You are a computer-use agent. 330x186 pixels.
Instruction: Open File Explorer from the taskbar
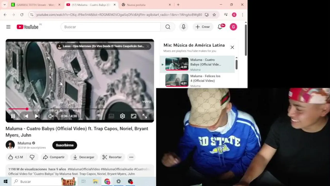95,182
